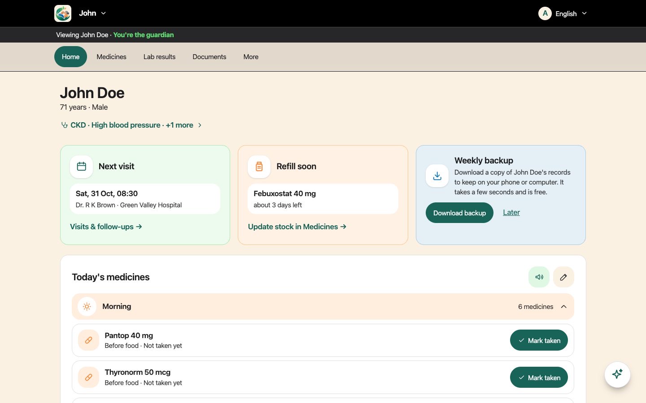Click the 'You're the guardian' status text
This screenshot has width=646, height=403.
[x=144, y=35]
